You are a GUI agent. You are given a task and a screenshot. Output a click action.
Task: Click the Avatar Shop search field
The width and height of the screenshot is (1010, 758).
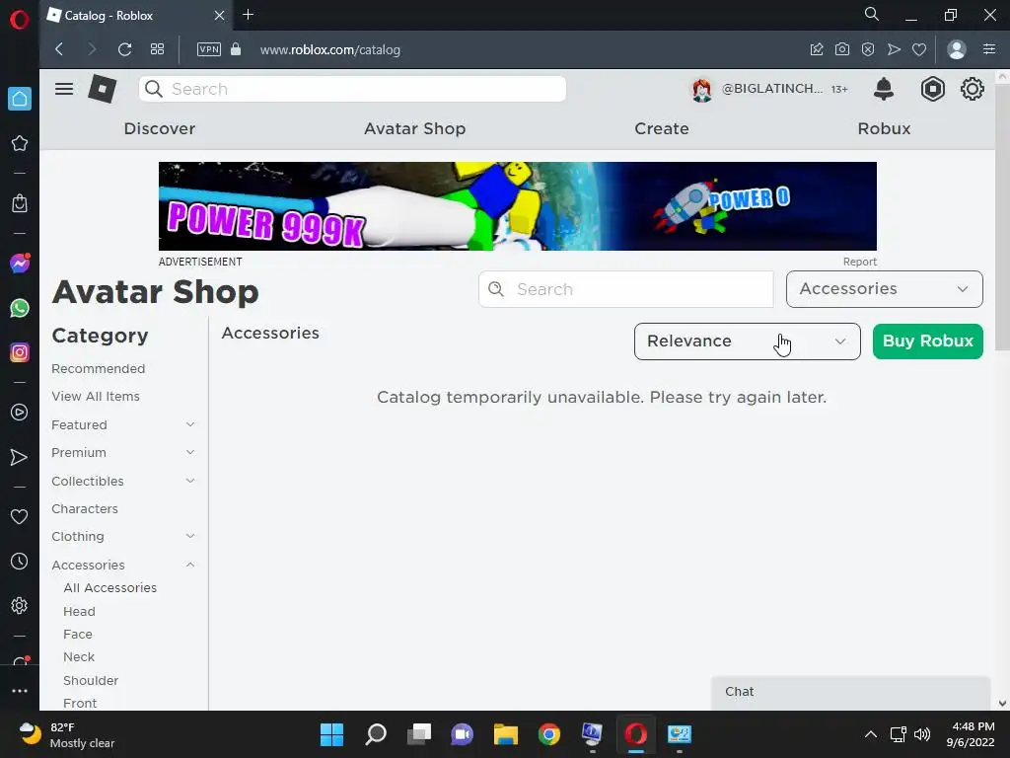click(626, 289)
